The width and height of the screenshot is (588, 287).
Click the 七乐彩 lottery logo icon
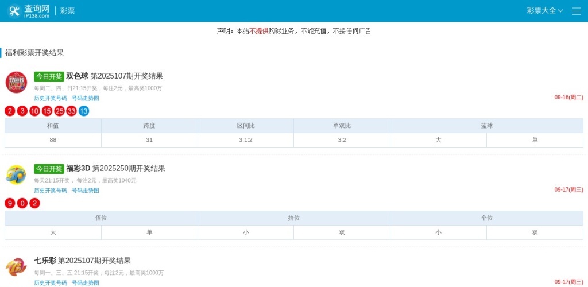(x=16, y=266)
